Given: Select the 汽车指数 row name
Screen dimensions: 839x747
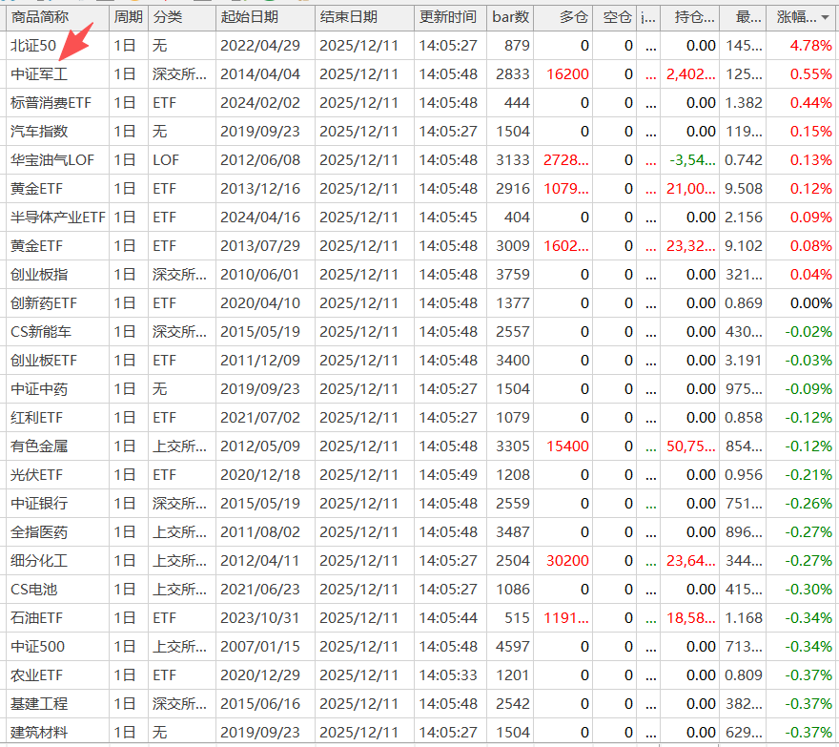Looking at the screenshot, I should pos(39,132).
